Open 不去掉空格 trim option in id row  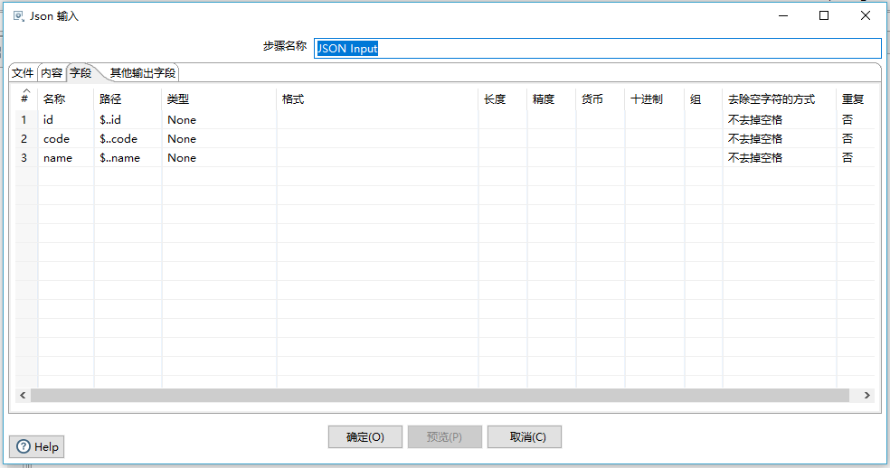coord(780,119)
